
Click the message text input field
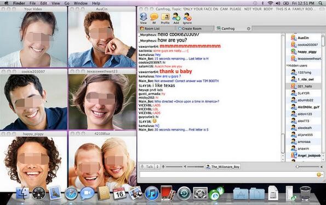pyautogui.click(x=228, y=174)
